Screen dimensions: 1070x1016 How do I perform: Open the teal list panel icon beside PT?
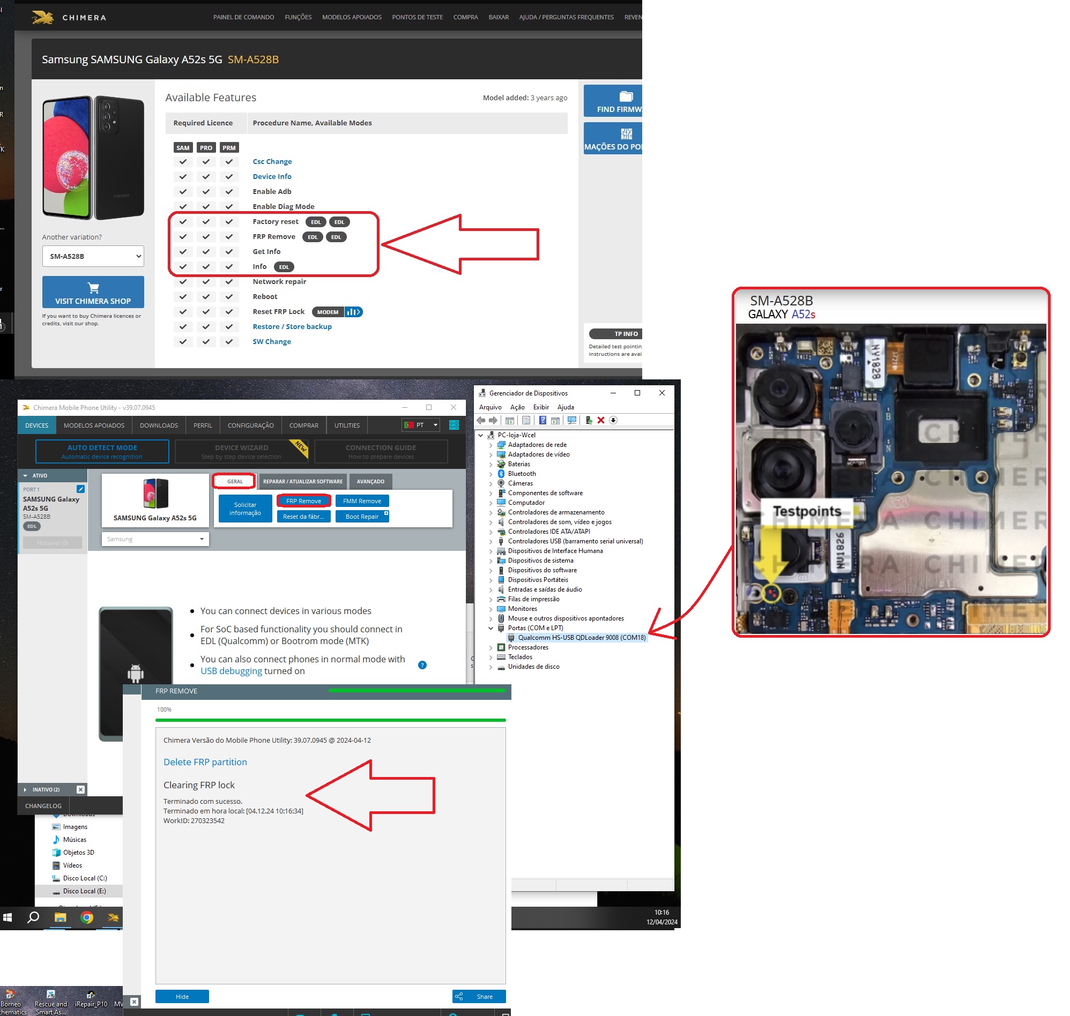[454, 425]
